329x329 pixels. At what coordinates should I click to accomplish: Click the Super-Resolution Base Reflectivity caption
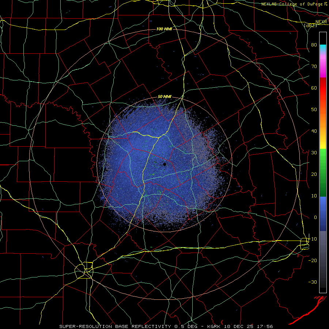[115, 326]
